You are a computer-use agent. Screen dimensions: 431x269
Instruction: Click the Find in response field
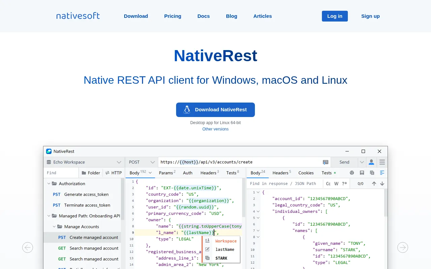pyautogui.click(x=285, y=184)
